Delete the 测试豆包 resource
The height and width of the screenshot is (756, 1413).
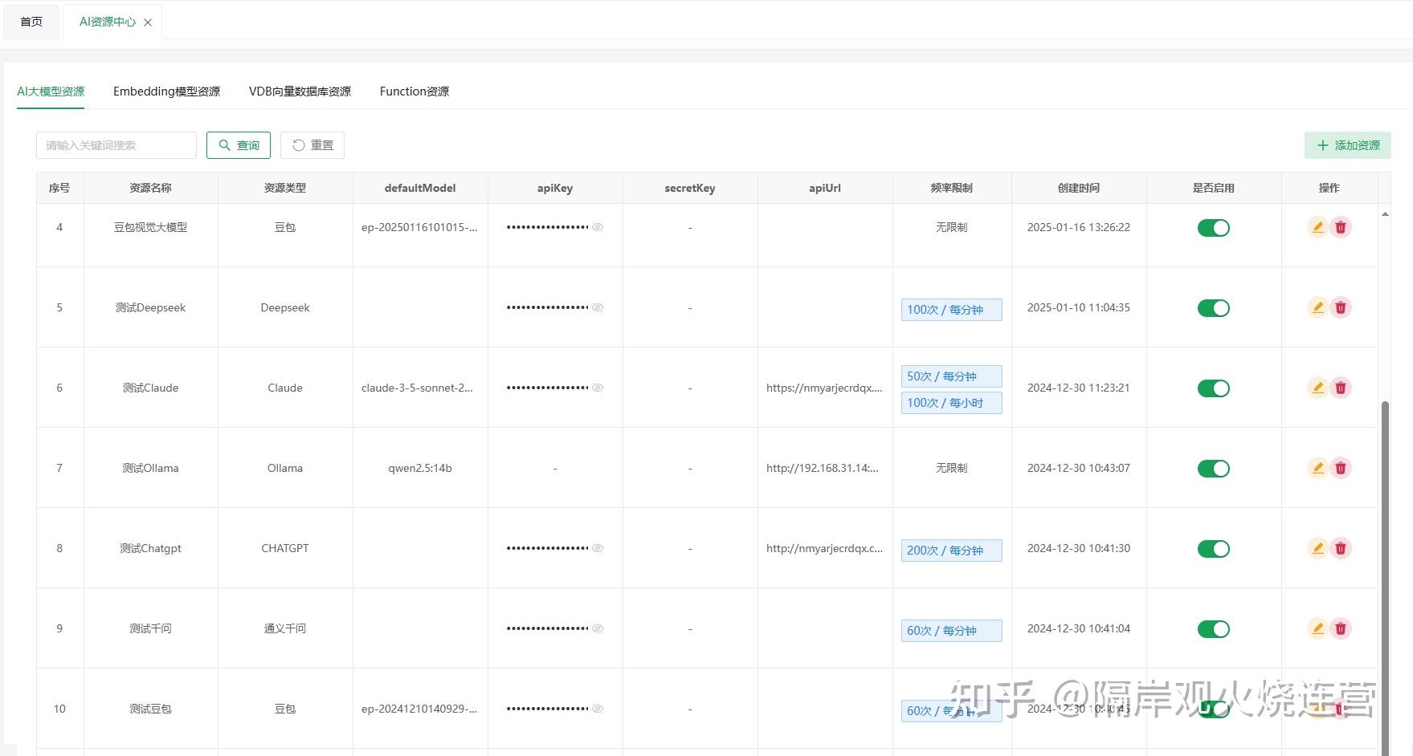[x=1340, y=709]
